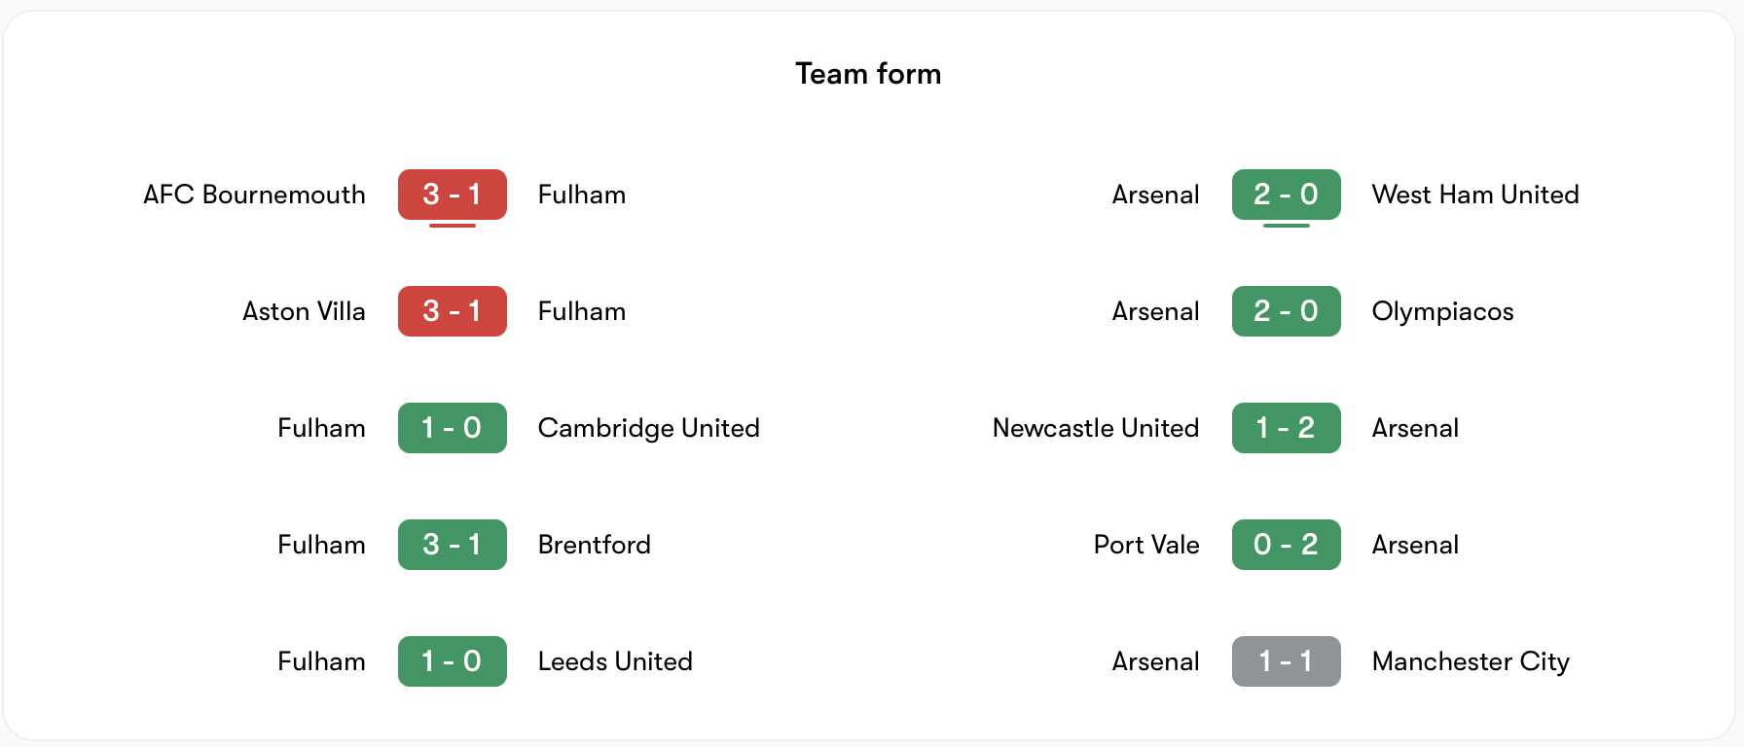Open the Arsenal vs West Ham United 2-0 score
This screenshot has height=747, width=1744.
point(1286,195)
